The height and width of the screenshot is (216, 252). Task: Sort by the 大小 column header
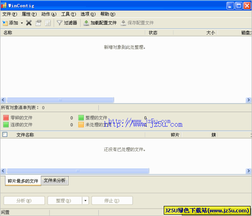(x=195, y=32)
